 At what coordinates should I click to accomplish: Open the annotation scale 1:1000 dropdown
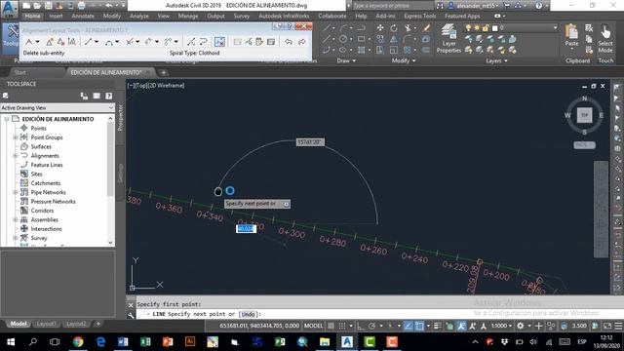tap(501, 326)
